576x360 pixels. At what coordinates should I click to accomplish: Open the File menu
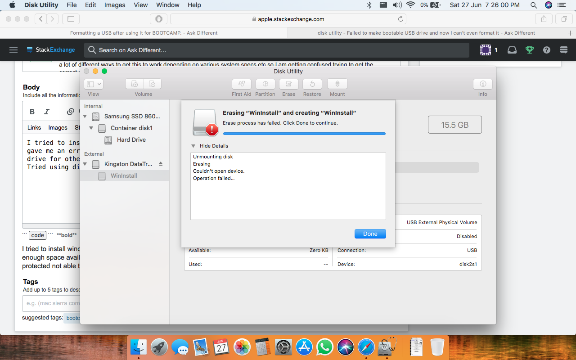[72, 5]
